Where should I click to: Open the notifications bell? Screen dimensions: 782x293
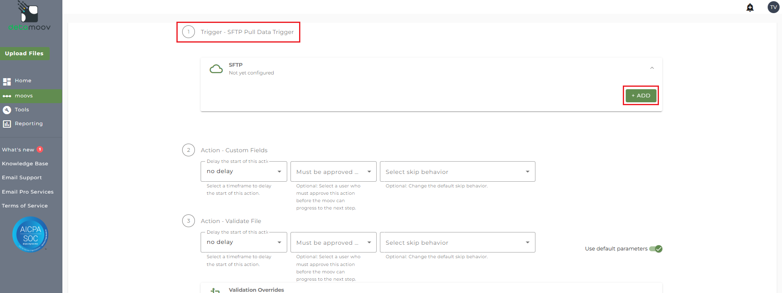click(750, 7)
